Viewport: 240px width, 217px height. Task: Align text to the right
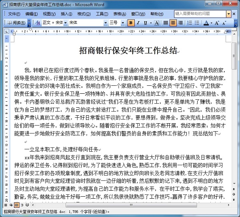click(x=180, y=23)
